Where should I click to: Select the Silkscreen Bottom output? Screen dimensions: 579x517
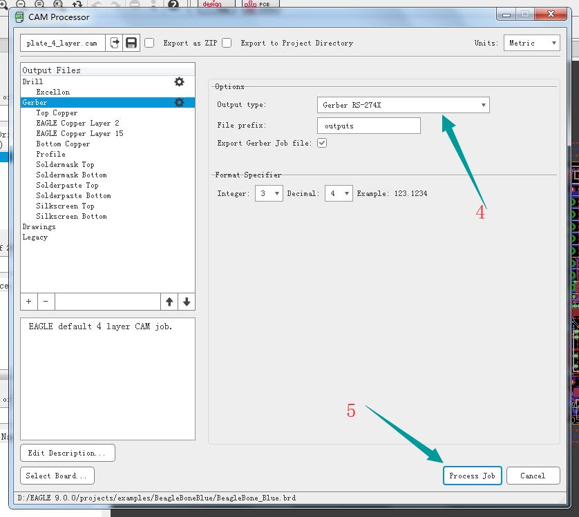point(73,216)
